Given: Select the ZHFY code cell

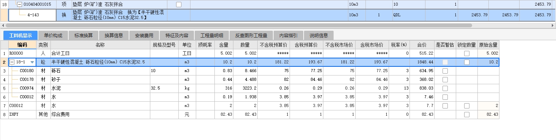Looking at the screenshot, I should (22, 114).
